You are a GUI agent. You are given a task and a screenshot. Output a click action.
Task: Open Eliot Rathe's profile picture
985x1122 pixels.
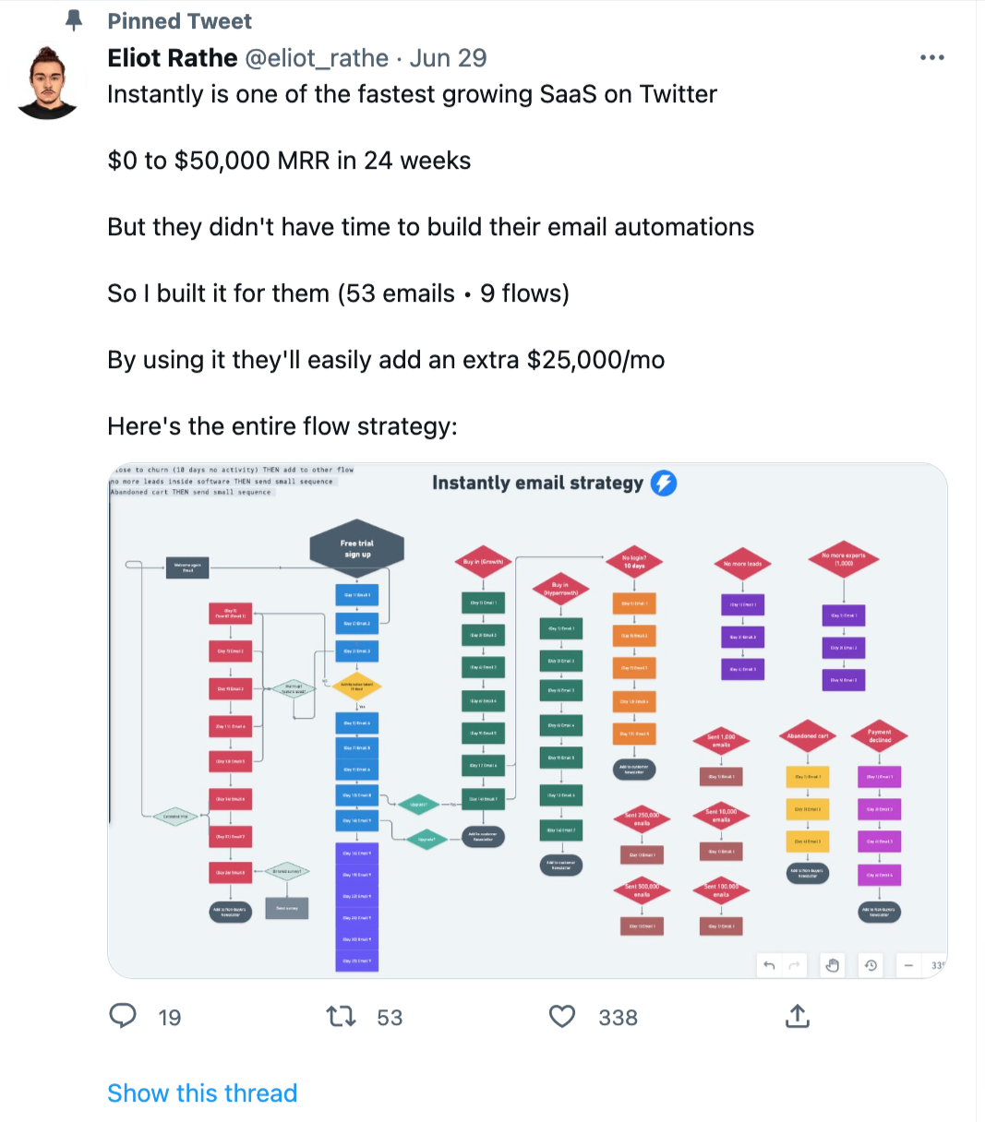(47, 83)
